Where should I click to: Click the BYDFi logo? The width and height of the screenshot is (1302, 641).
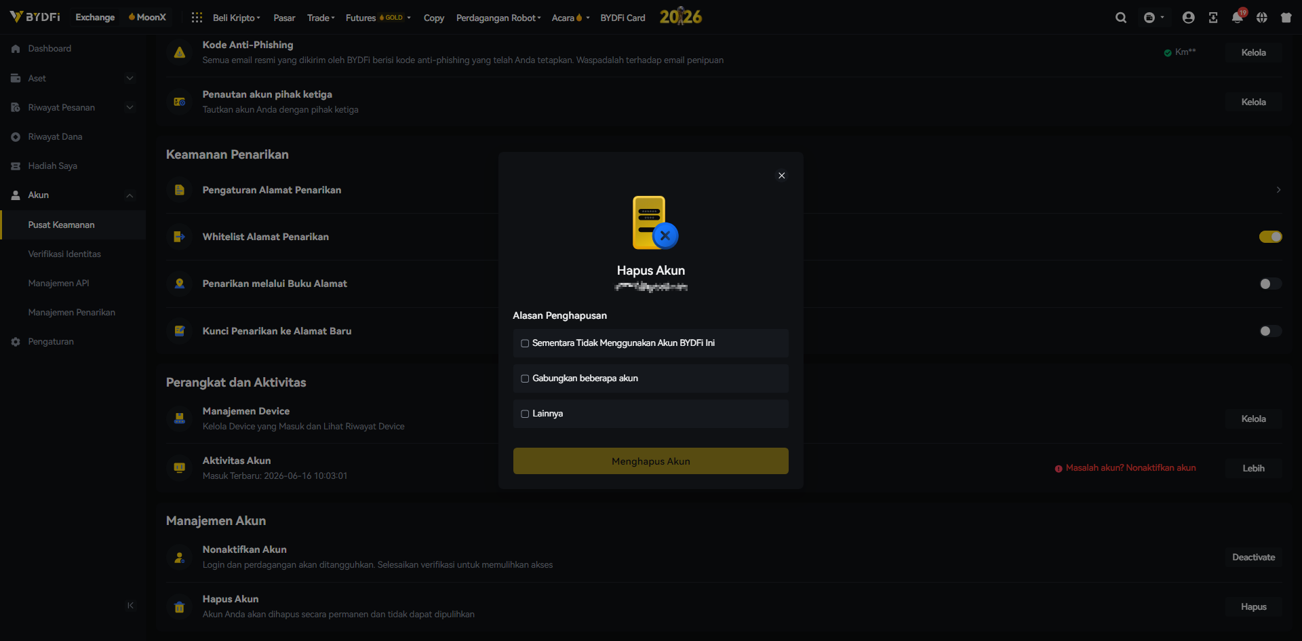(x=35, y=17)
